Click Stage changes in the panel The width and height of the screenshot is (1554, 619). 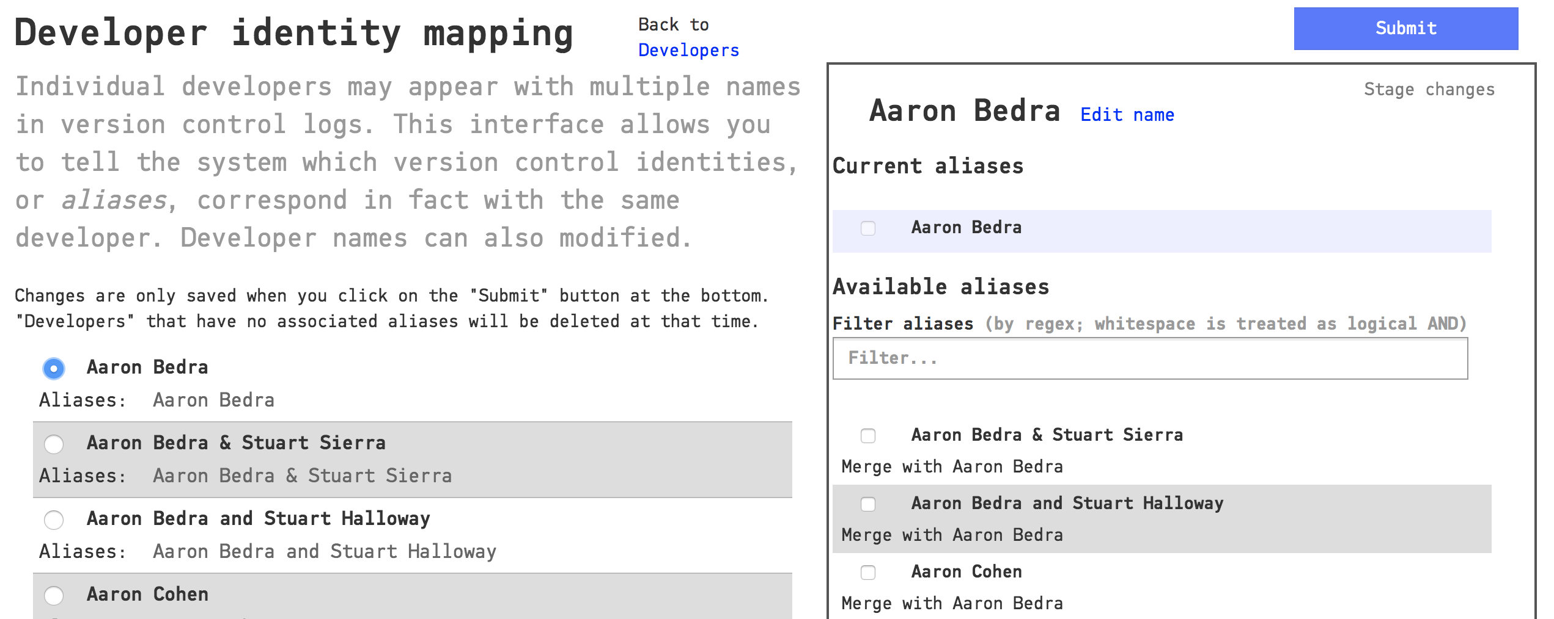click(1429, 89)
